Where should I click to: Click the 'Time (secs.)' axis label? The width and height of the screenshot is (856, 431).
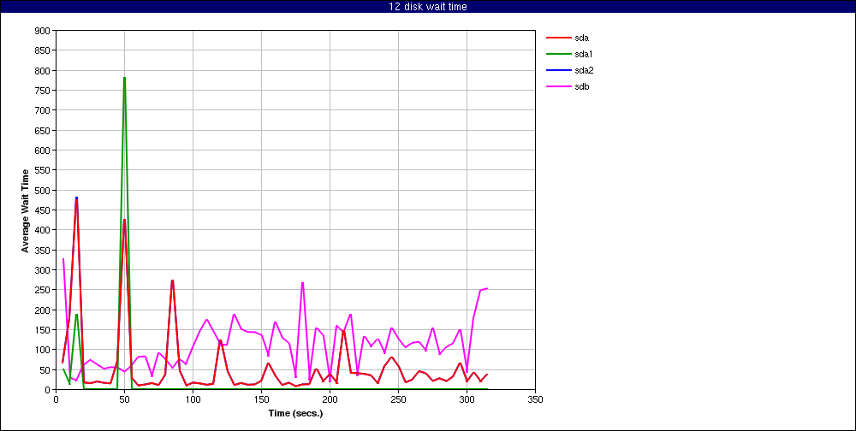(x=295, y=413)
